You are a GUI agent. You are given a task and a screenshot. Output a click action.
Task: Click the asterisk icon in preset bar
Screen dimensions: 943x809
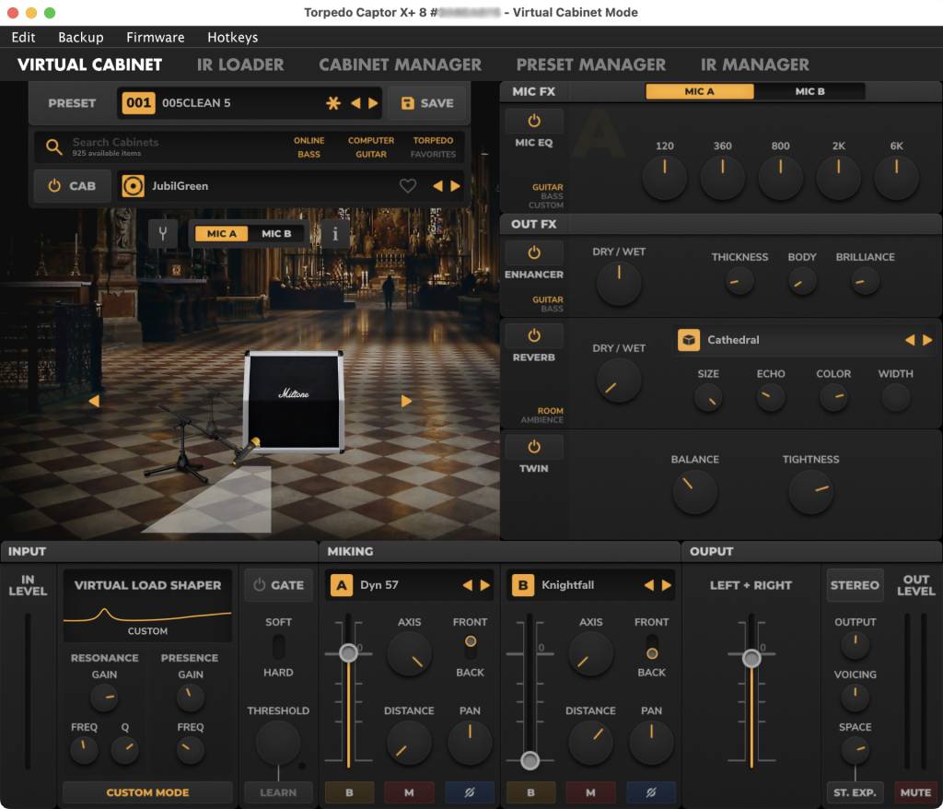[333, 103]
